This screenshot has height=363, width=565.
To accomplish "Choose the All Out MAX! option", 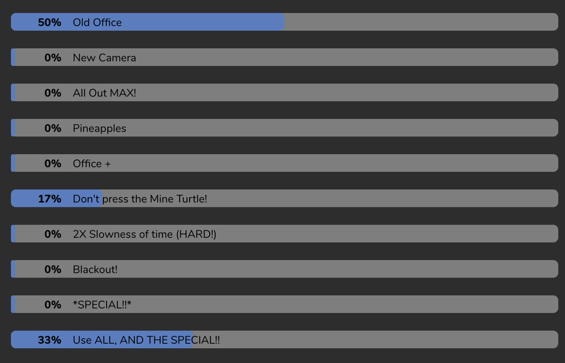I will (284, 92).
